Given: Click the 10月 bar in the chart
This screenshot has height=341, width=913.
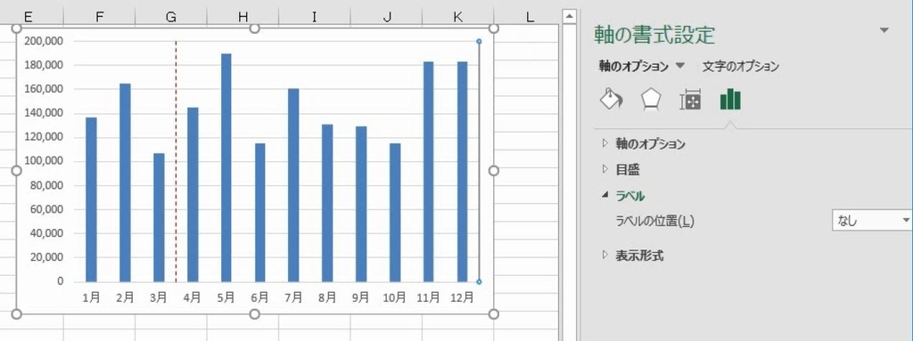Looking at the screenshot, I should [395, 213].
